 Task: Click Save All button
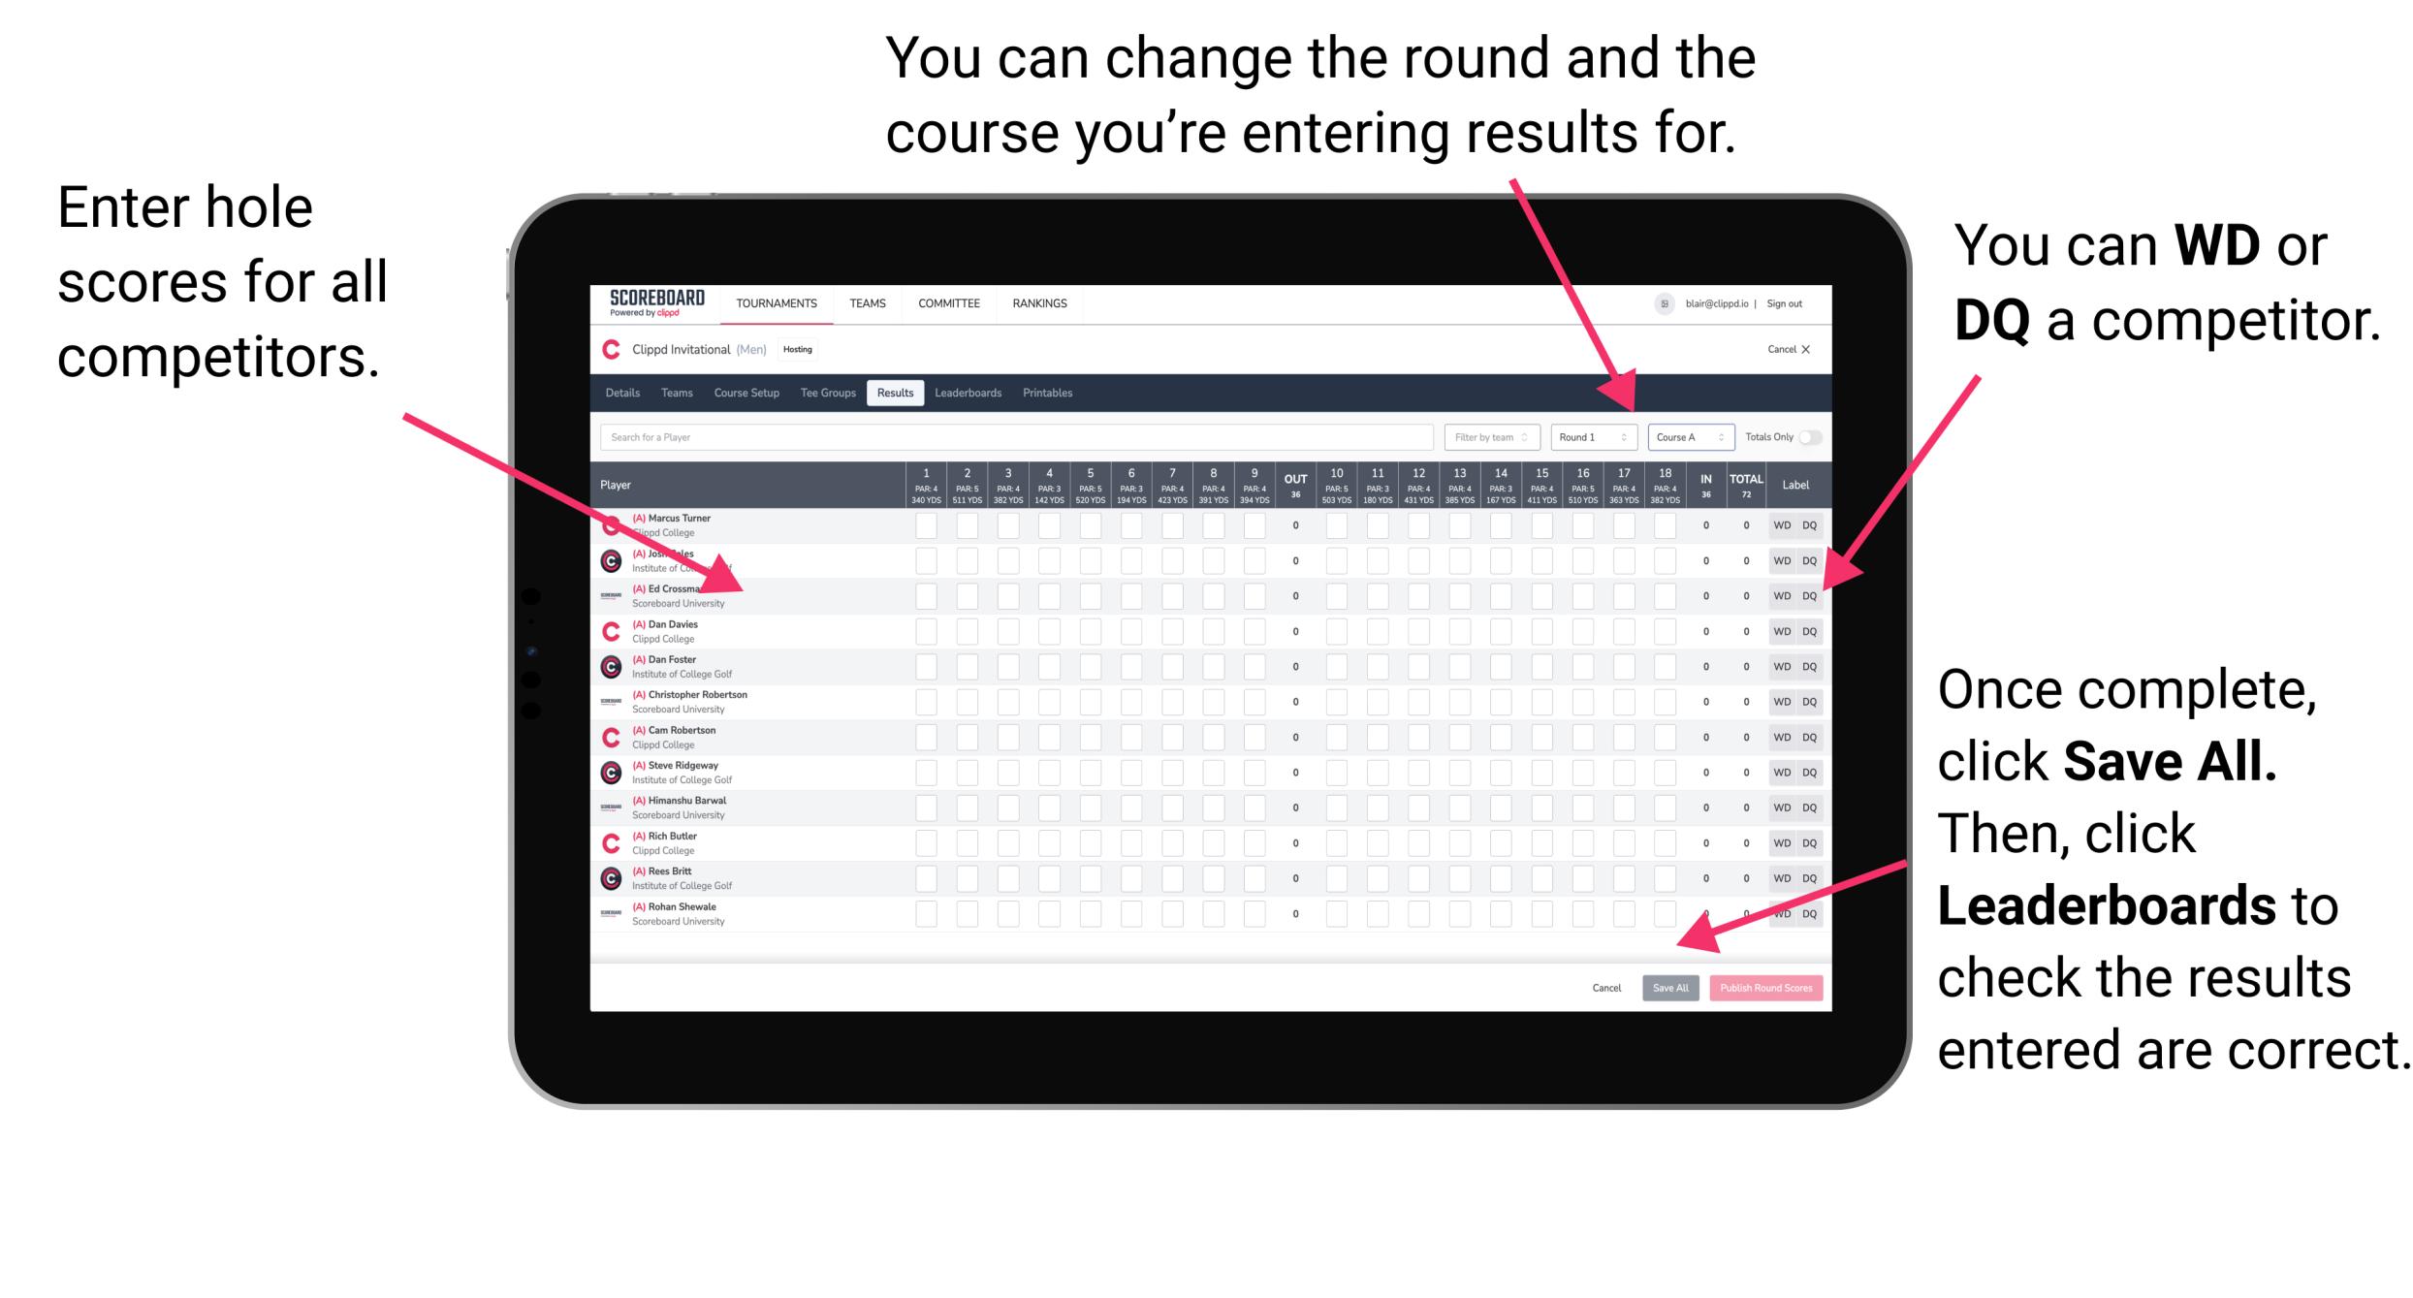pyautogui.click(x=1670, y=986)
